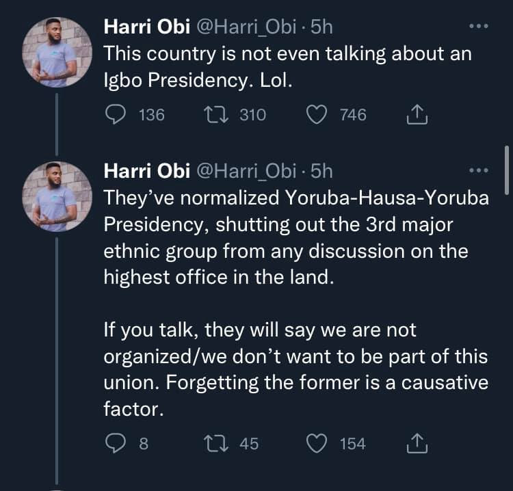Like the Igbo Presidency tweet
Image resolution: width=513 pixels, height=491 pixels.
tap(316, 115)
